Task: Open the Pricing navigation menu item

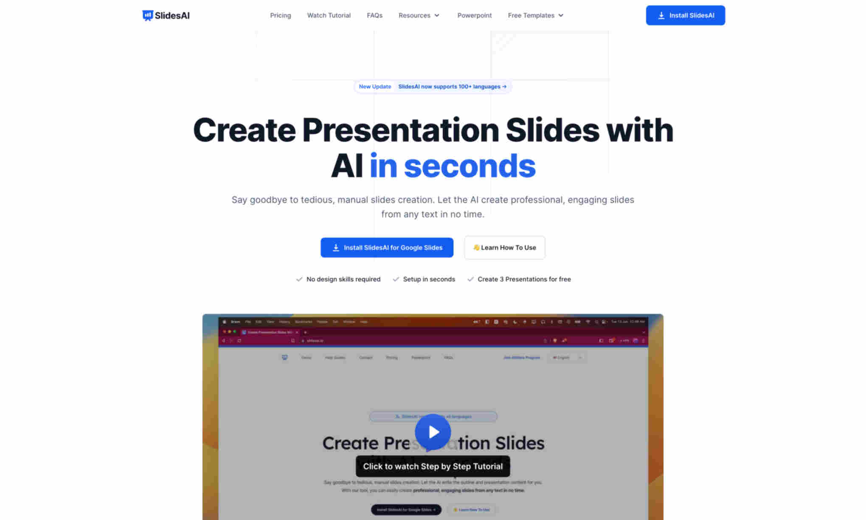Action: coord(280,15)
